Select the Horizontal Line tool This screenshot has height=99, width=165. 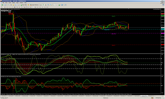point(10,7)
